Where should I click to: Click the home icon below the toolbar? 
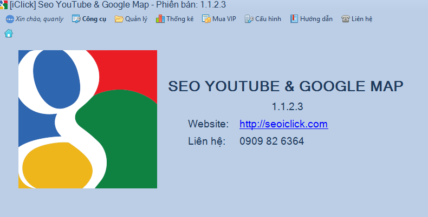9,33
